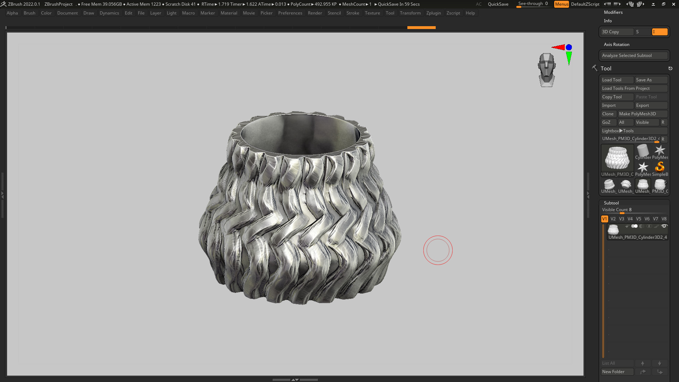Screen dimensions: 679x382
Task: Open the Material menu
Action: point(229,13)
